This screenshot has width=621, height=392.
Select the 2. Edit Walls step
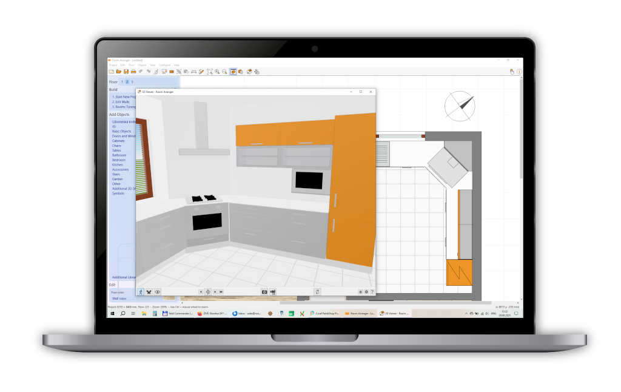click(121, 103)
